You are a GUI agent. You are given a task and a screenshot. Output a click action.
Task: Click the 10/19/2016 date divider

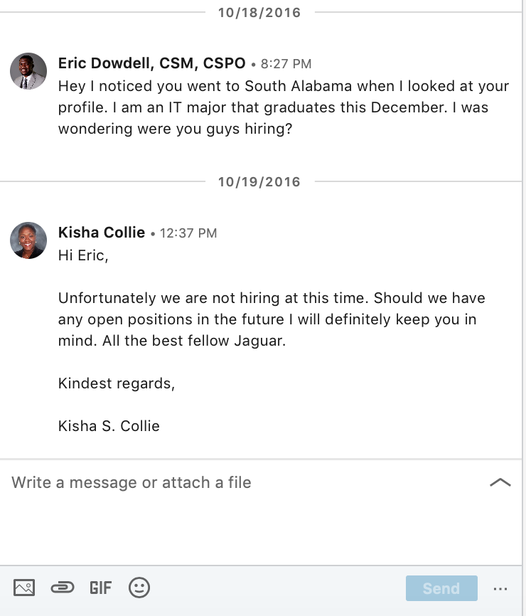coord(259,181)
